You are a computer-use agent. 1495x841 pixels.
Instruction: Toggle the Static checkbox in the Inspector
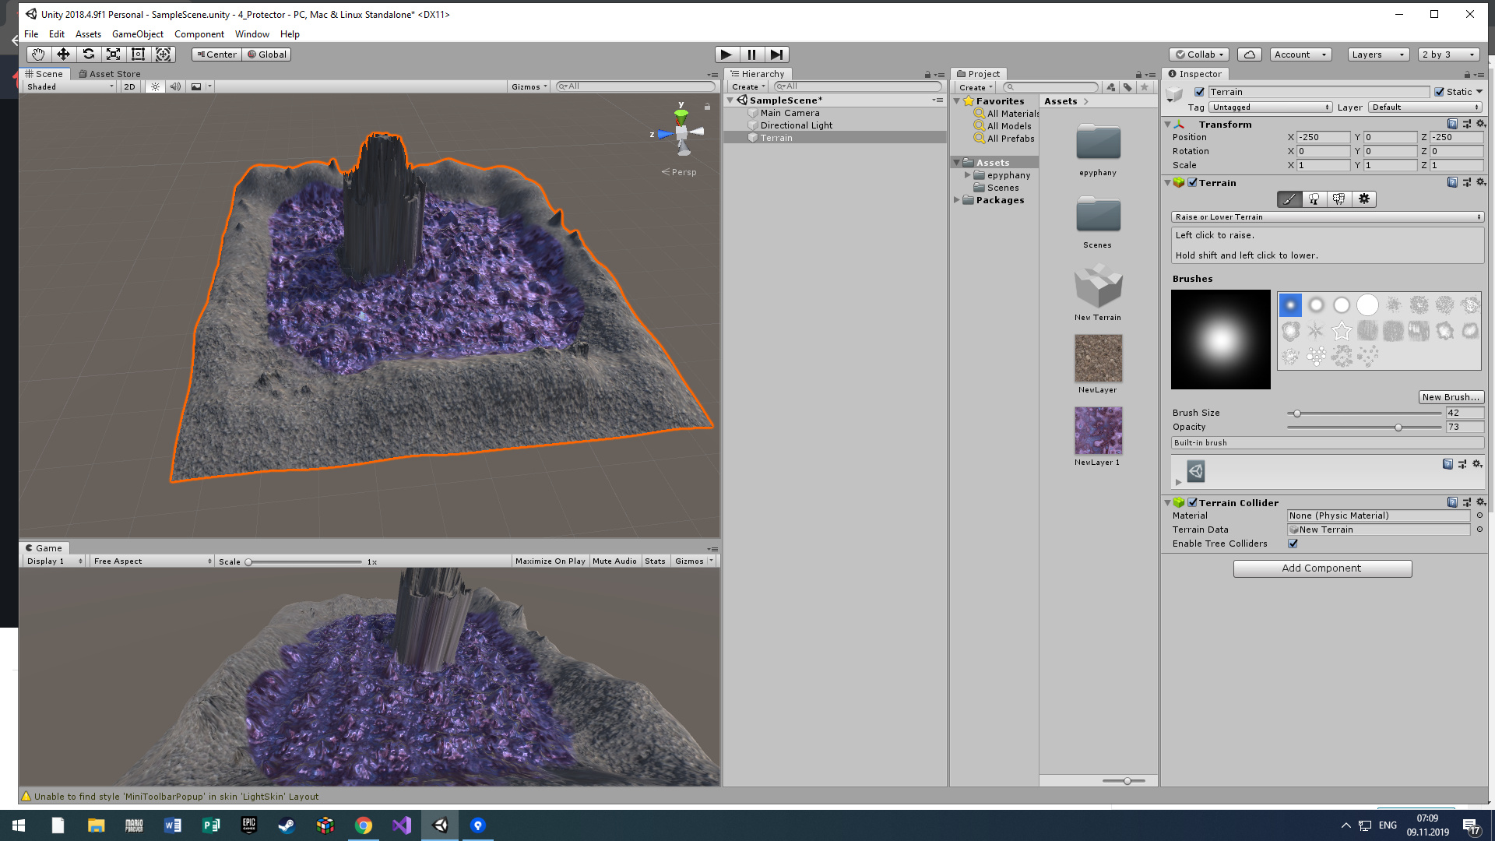pos(1439,91)
